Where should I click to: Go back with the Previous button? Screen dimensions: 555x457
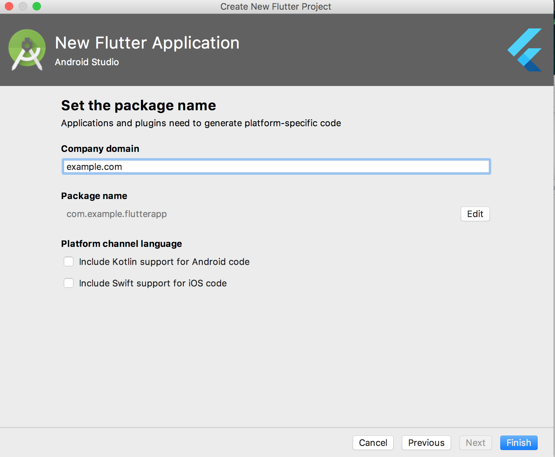coord(426,443)
